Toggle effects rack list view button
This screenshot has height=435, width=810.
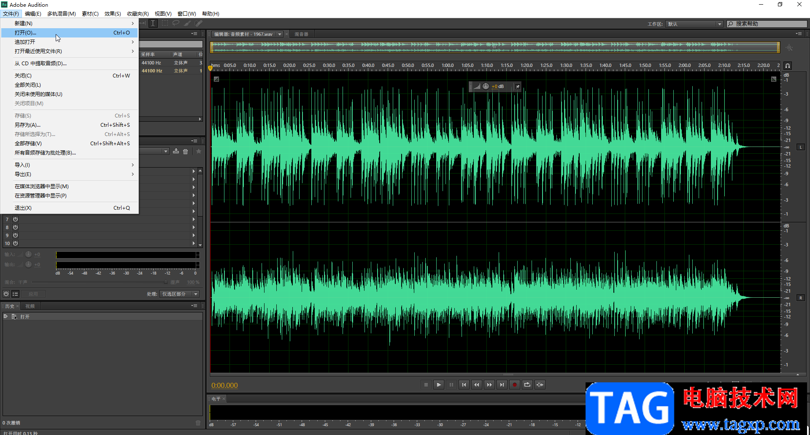point(15,294)
